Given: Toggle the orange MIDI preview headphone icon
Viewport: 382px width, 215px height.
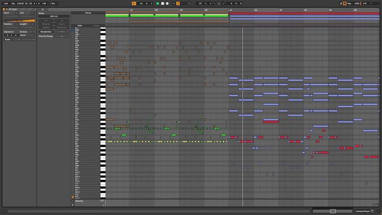Looking at the screenshot, I should 73,197.
